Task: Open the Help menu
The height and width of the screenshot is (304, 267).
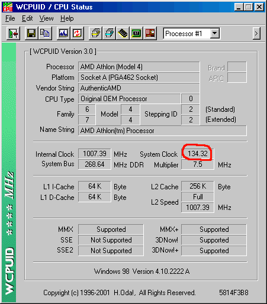Action: (x=67, y=18)
